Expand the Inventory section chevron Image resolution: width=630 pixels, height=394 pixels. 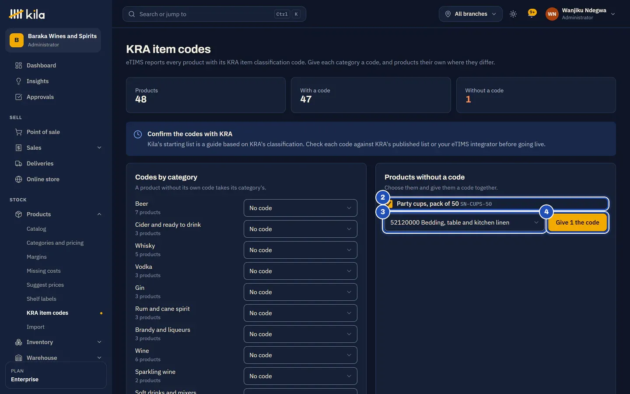(x=99, y=342)
